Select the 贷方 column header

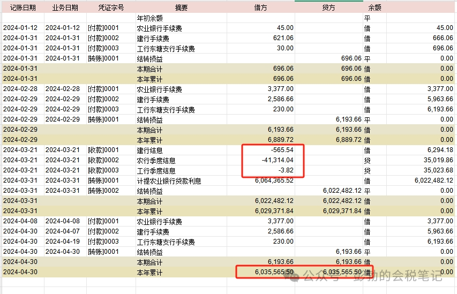click(x=328, y=7)
